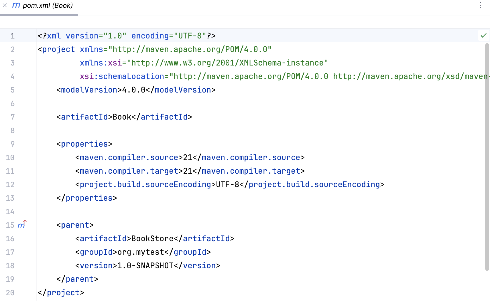Click the version value 1.0-SNAPSHOT
The width and height of the screenshot is (490, 301).
[145, 265]
